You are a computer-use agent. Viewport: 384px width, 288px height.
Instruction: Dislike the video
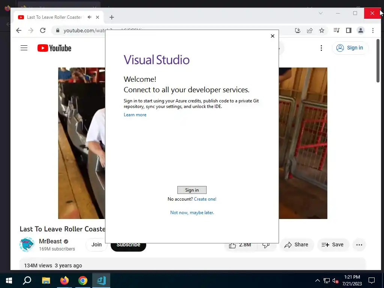(266, 245)
